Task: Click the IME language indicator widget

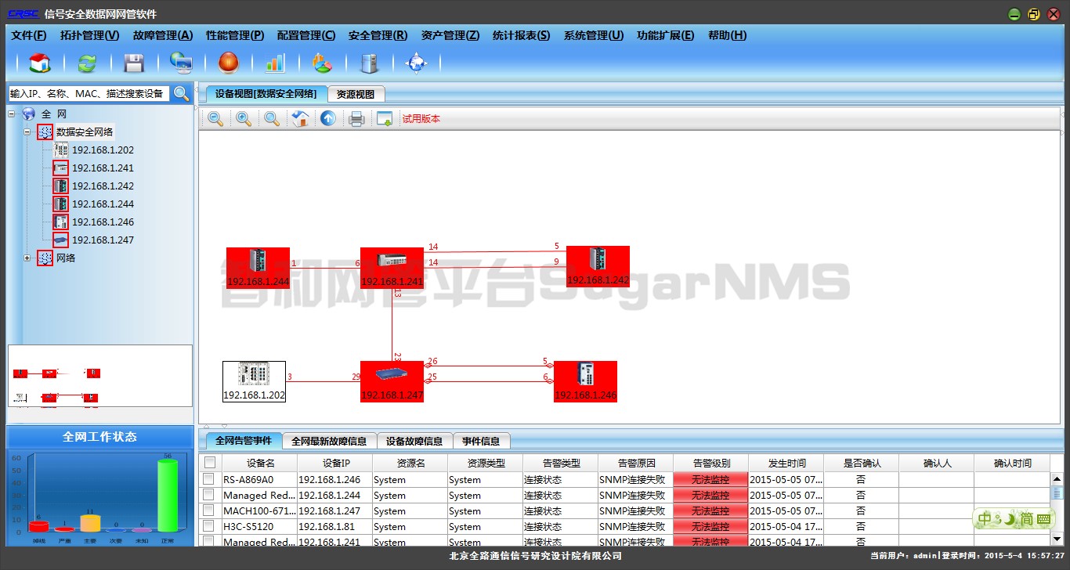Action: [x=1014, y=518]
